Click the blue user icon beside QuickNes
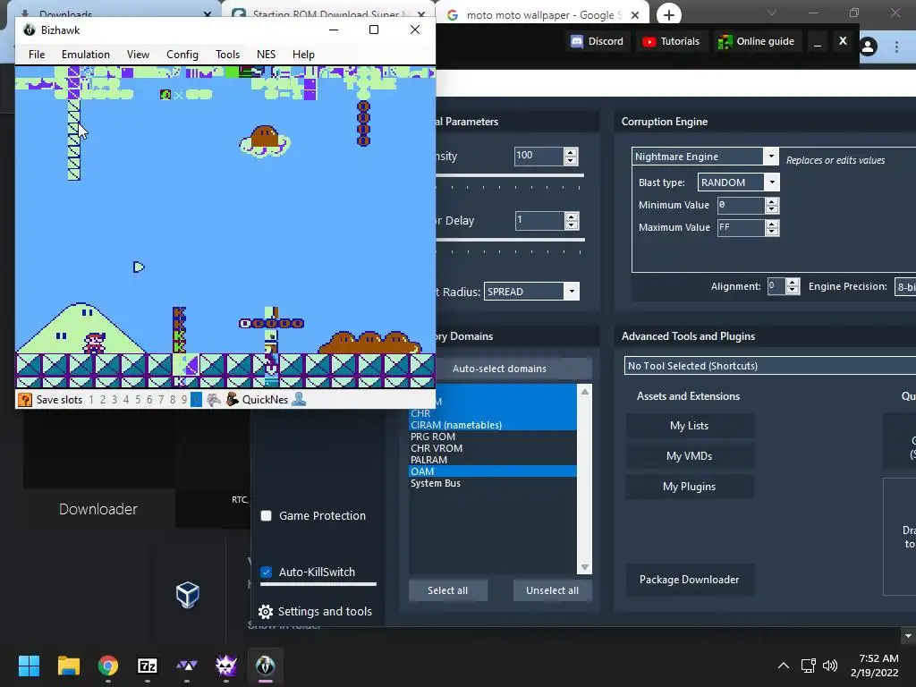 coord(299,399)
